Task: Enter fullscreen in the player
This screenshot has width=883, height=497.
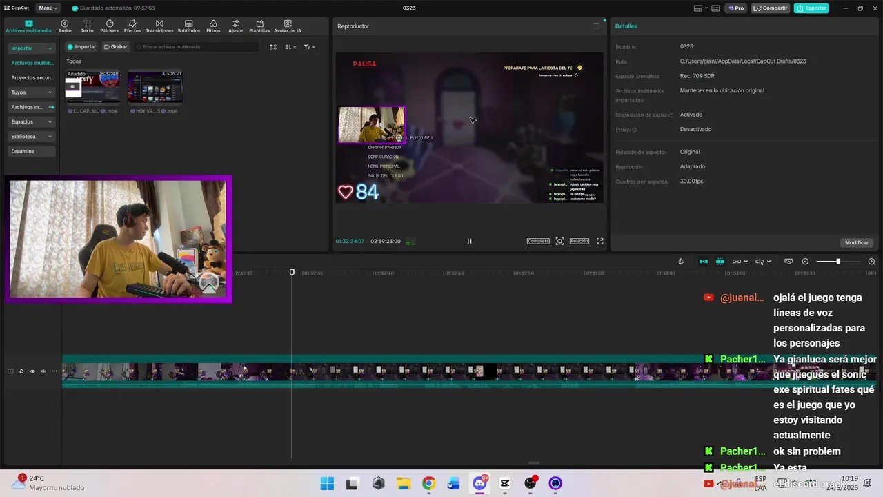Action: coord(600,241)
